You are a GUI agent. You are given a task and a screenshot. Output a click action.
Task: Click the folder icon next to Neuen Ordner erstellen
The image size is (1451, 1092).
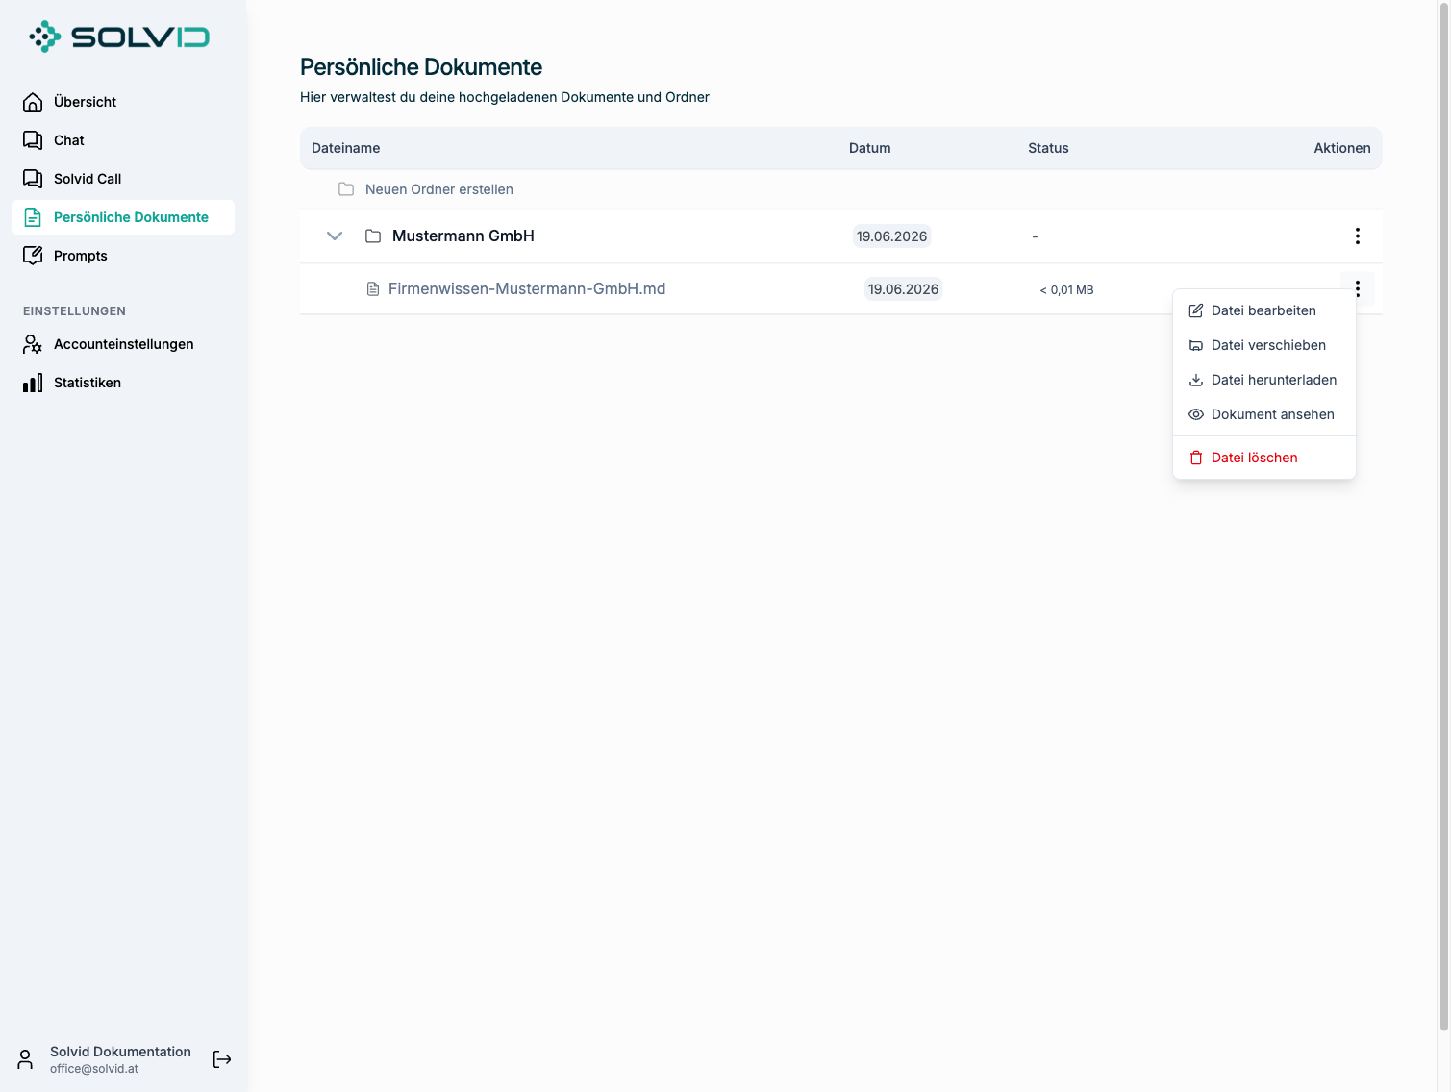(x=346, y=189)
